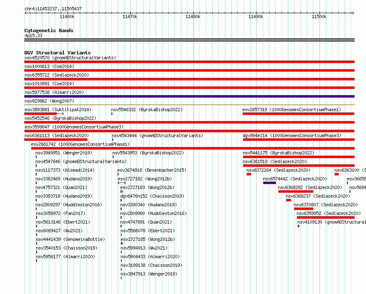Select nsv3058972 (Fan2017) label
This screenshot has width=366, height=294.
(61, 213)
